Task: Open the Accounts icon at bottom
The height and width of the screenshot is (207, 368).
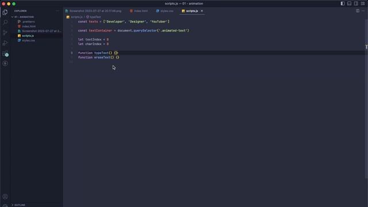Action: click(5, 197)
